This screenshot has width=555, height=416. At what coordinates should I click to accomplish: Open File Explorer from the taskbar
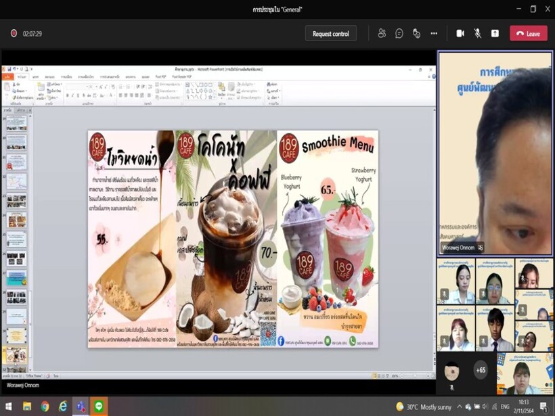pyautogui.click(x=27, y=406)
